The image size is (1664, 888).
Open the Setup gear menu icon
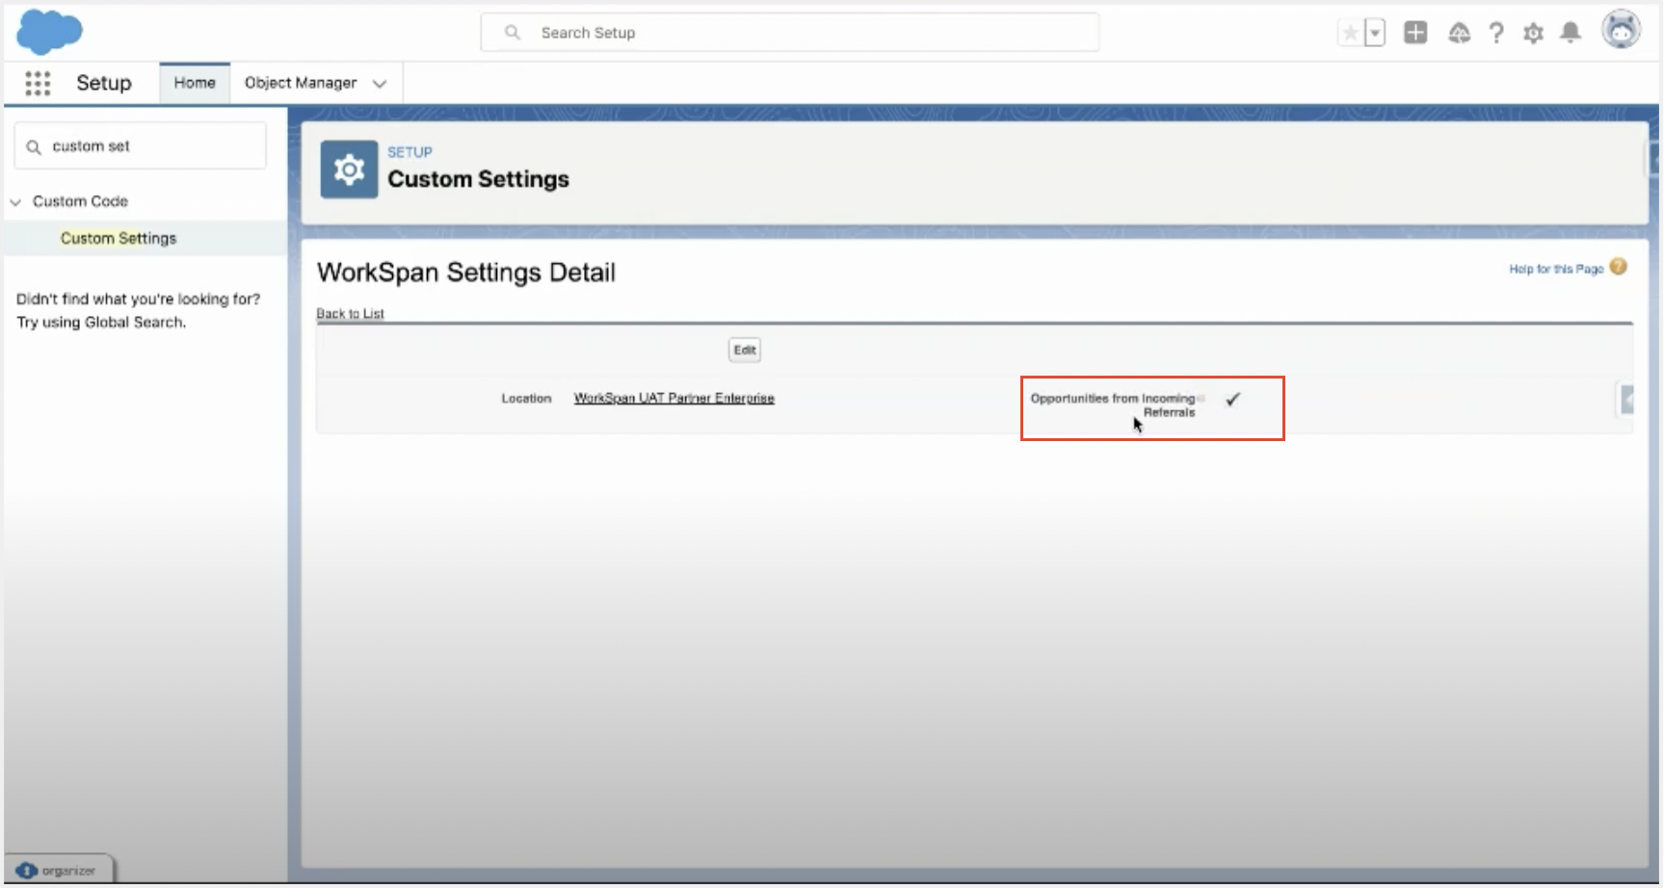(1533, 33)
